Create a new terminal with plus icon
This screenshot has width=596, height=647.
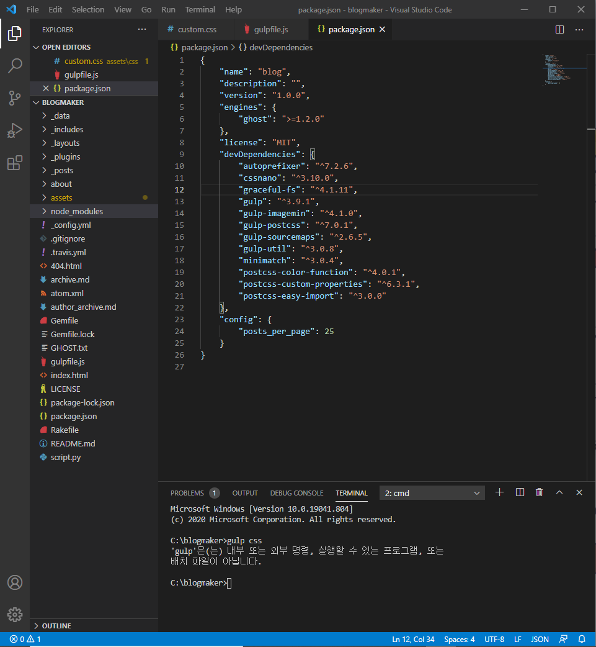pyautogui.click(x=499, y=492)
